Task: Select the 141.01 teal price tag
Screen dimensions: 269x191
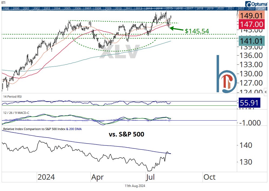Action: pos(251,41)
